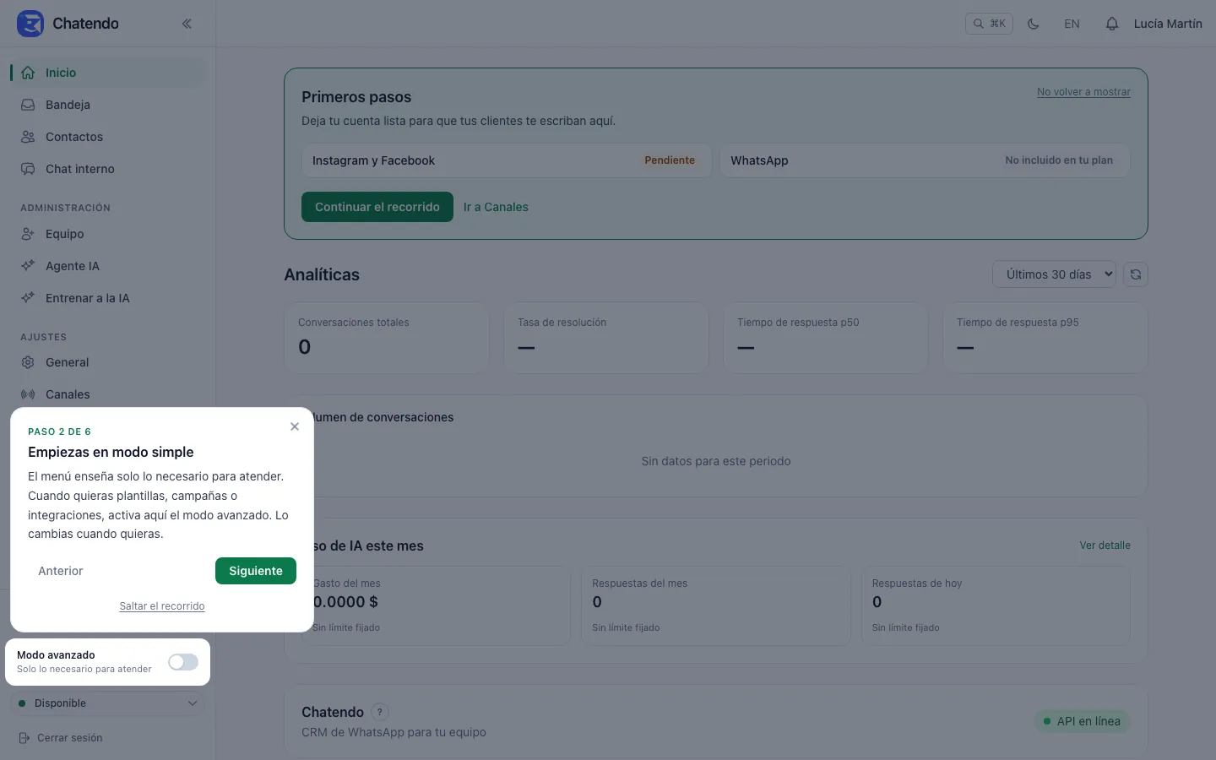
Task: Refresh analytics with reload icon
Action: tap(1136, 274)
